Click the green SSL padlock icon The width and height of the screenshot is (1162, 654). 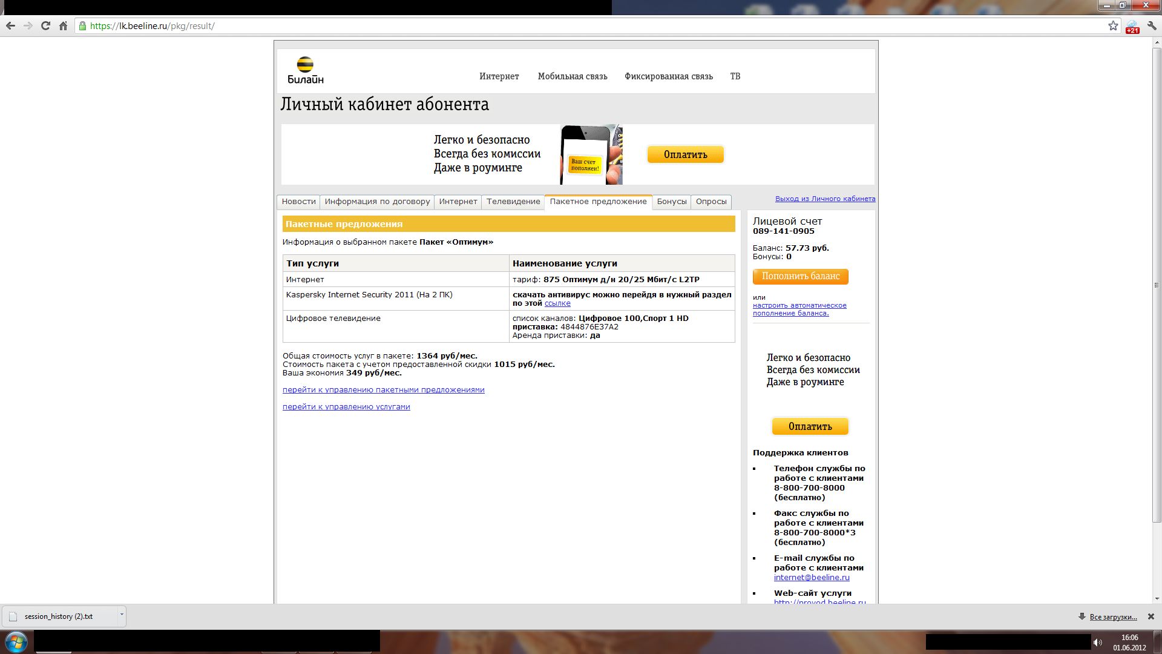click(x=82, y=26)
